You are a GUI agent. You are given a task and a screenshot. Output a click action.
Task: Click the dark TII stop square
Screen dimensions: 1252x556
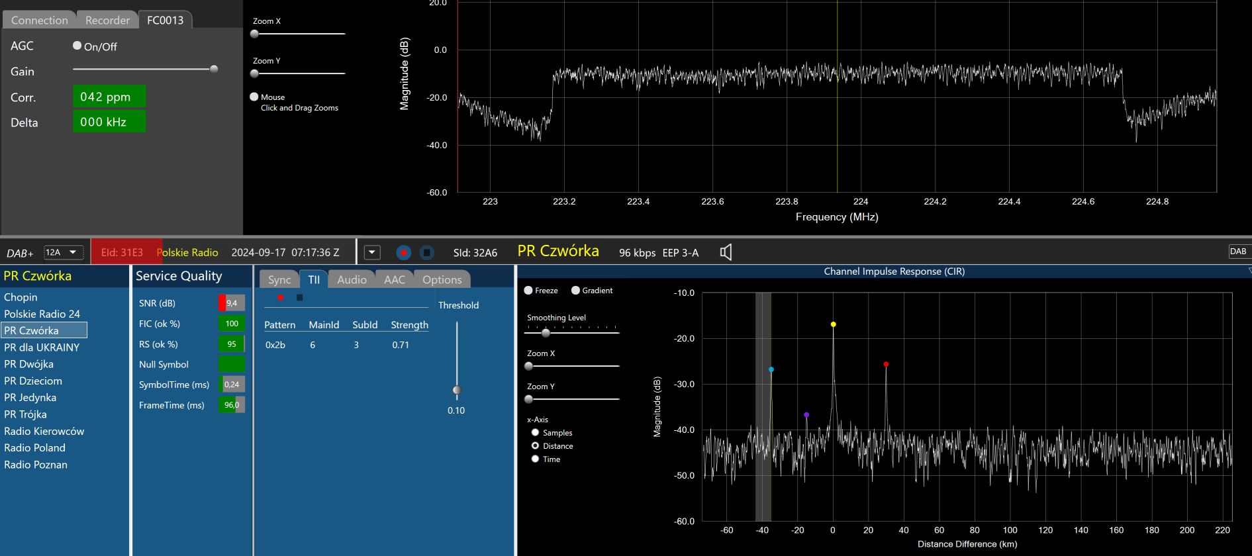[299, 298]
